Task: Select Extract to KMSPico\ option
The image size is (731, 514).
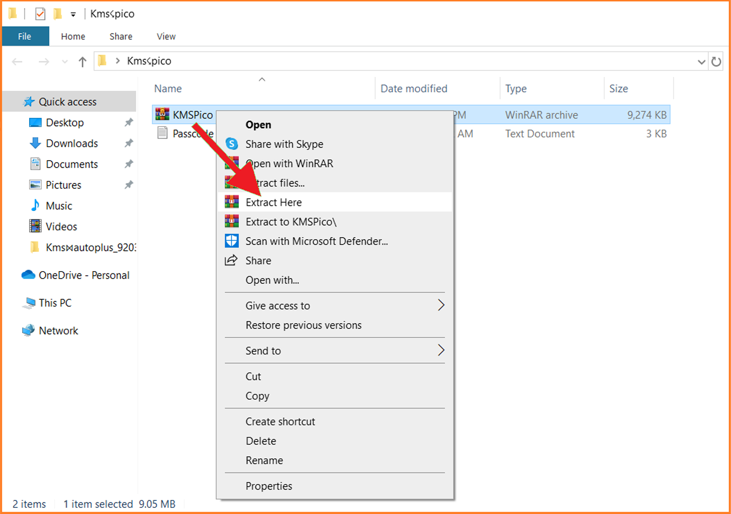Action: 335,222
